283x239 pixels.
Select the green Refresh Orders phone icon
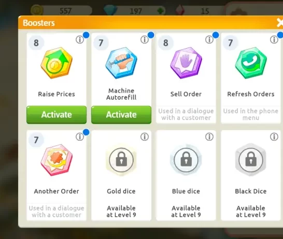[x=251, y=63]
